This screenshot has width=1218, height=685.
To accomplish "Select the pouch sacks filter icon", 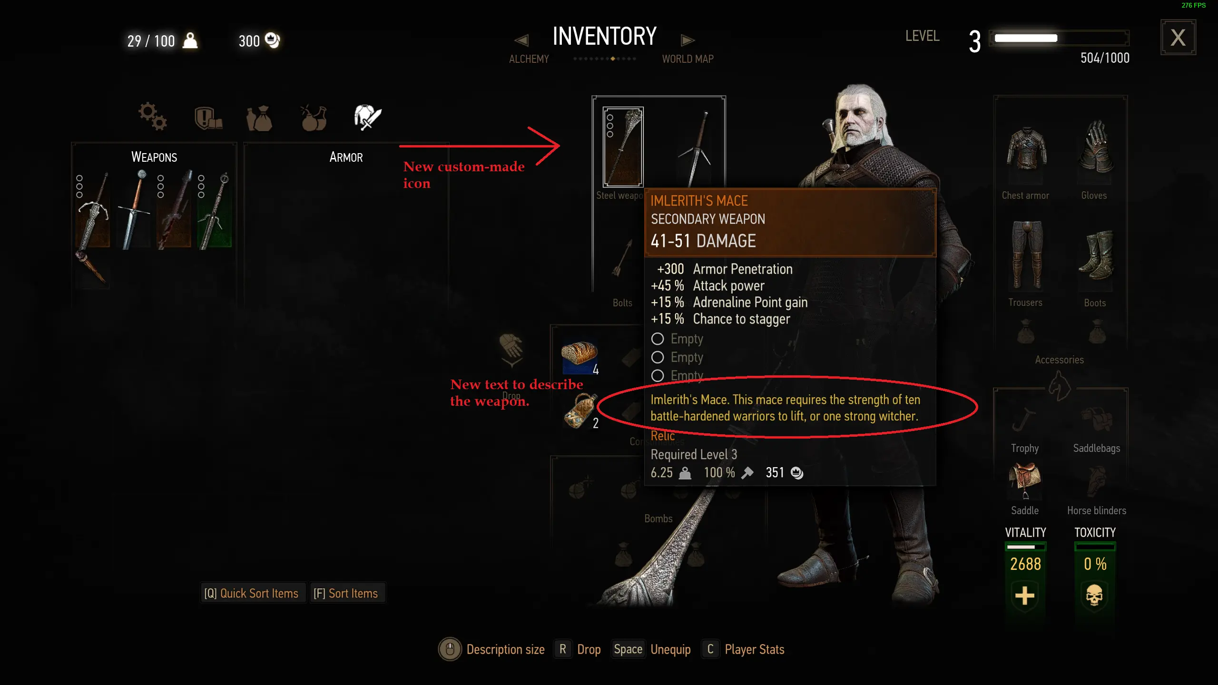I will (259, 118).
